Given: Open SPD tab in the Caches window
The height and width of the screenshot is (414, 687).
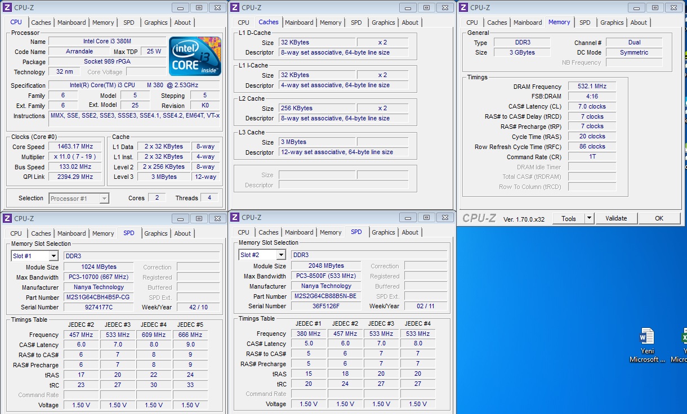Looking at the screenshot, I should tap(356, 22).
